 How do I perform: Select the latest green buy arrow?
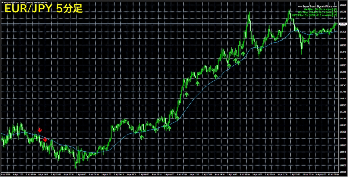point(243,53)
